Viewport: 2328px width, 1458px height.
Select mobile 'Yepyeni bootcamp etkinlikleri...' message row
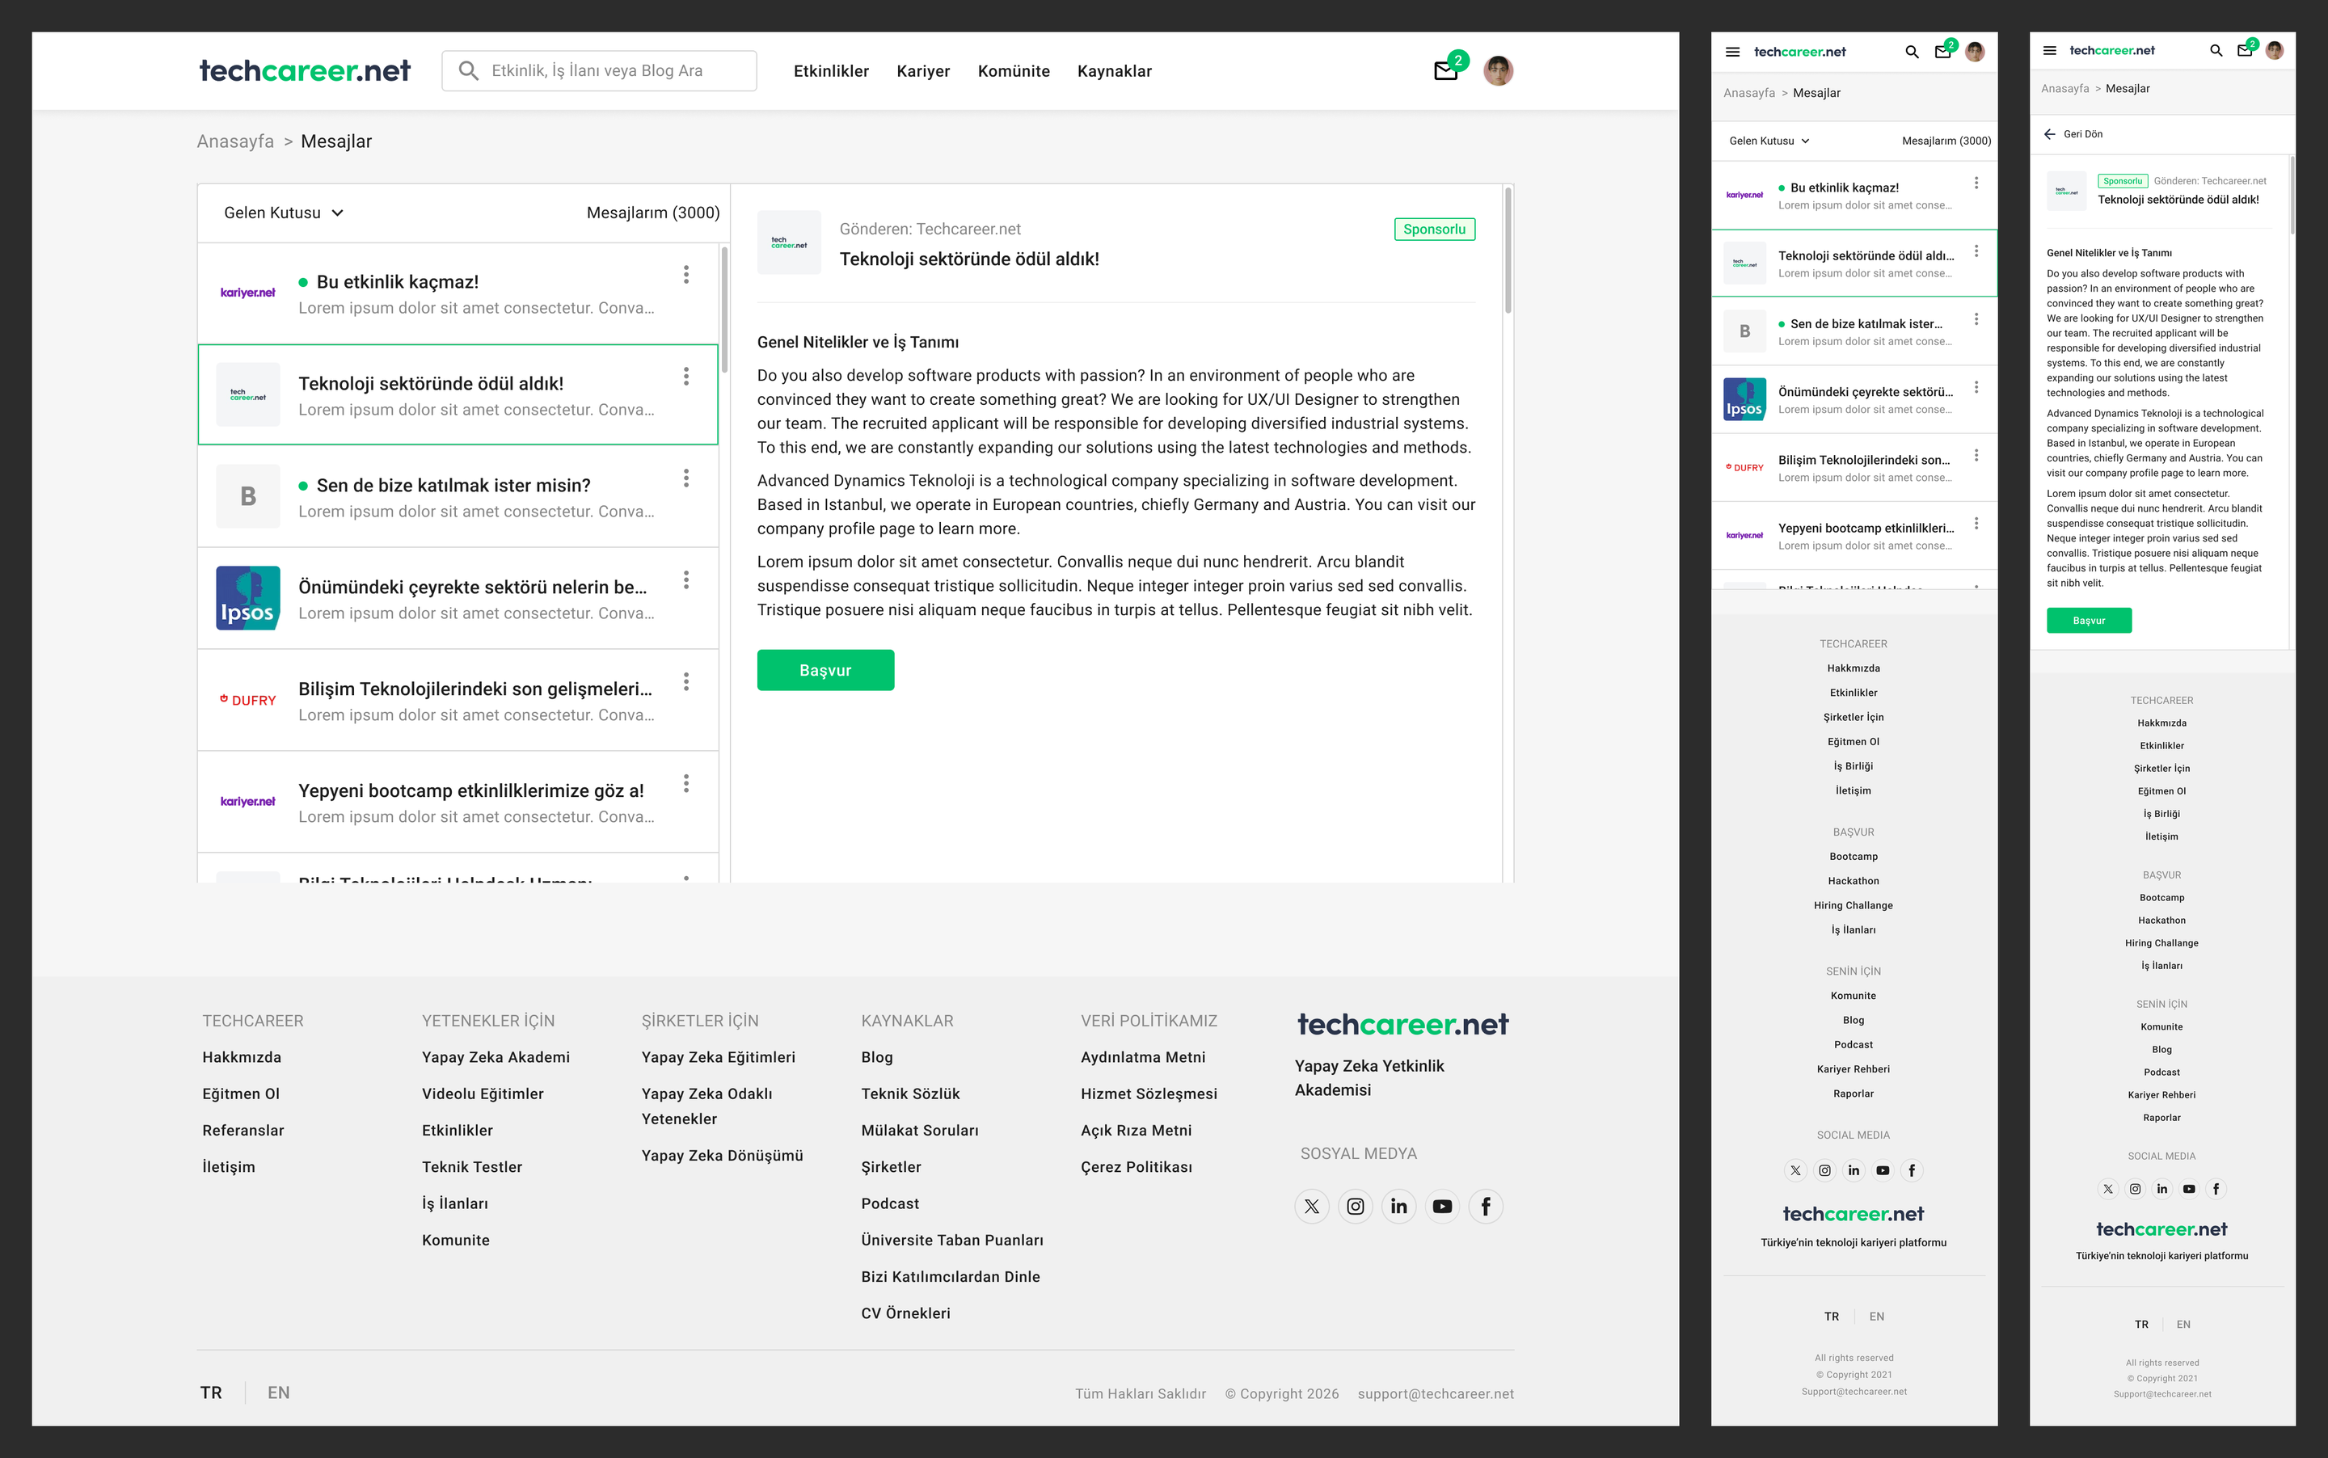point(1853,535)
